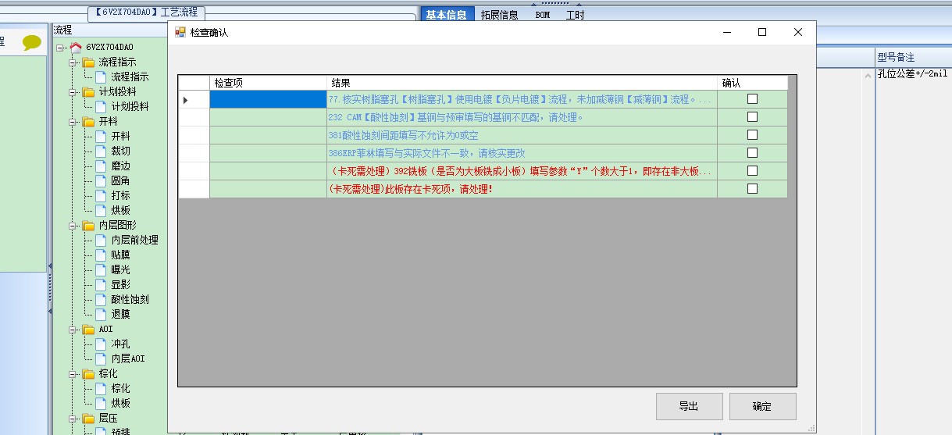Select red result text (卡死需处理) 392铣板
Image resolution: width=952 pixels, height=435 pixels.
[520, 171]
